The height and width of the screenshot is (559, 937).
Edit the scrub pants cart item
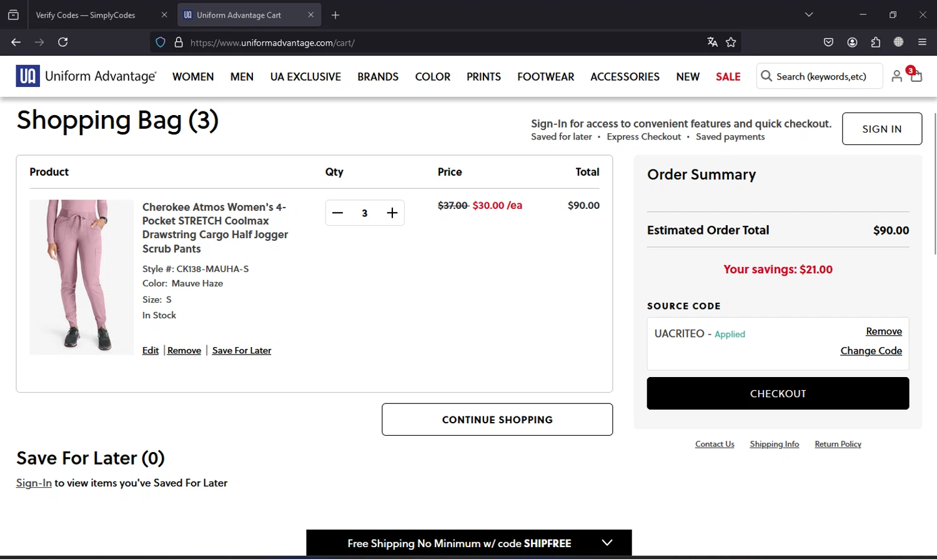tap(151, 351)
